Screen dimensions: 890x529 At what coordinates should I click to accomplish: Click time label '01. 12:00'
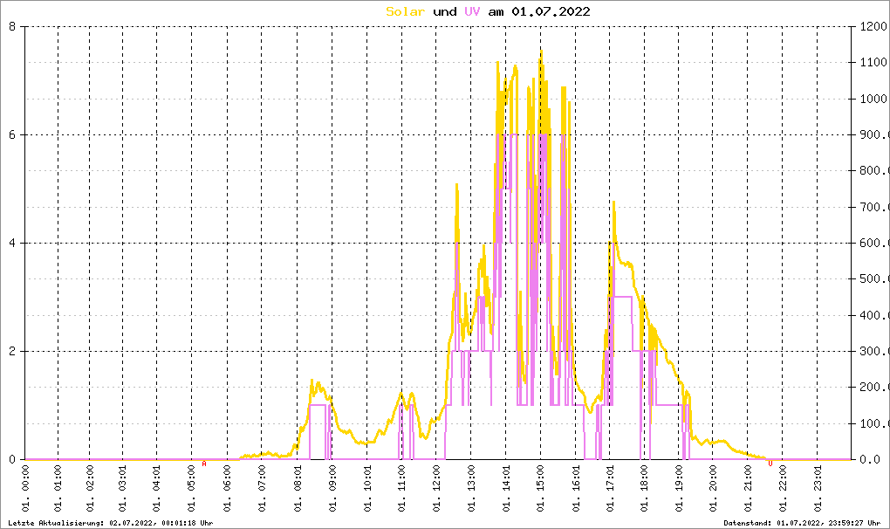coord(436,488)
